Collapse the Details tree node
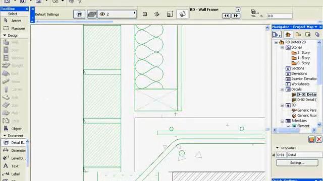Screen dimensions: 323x181 point(282,89)
